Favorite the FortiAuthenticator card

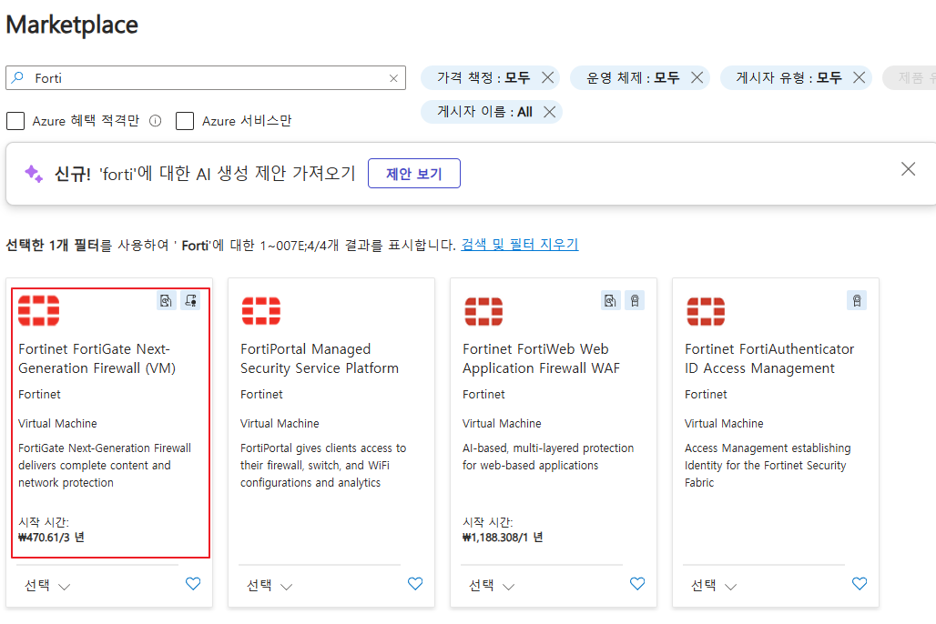coord(859,583)
